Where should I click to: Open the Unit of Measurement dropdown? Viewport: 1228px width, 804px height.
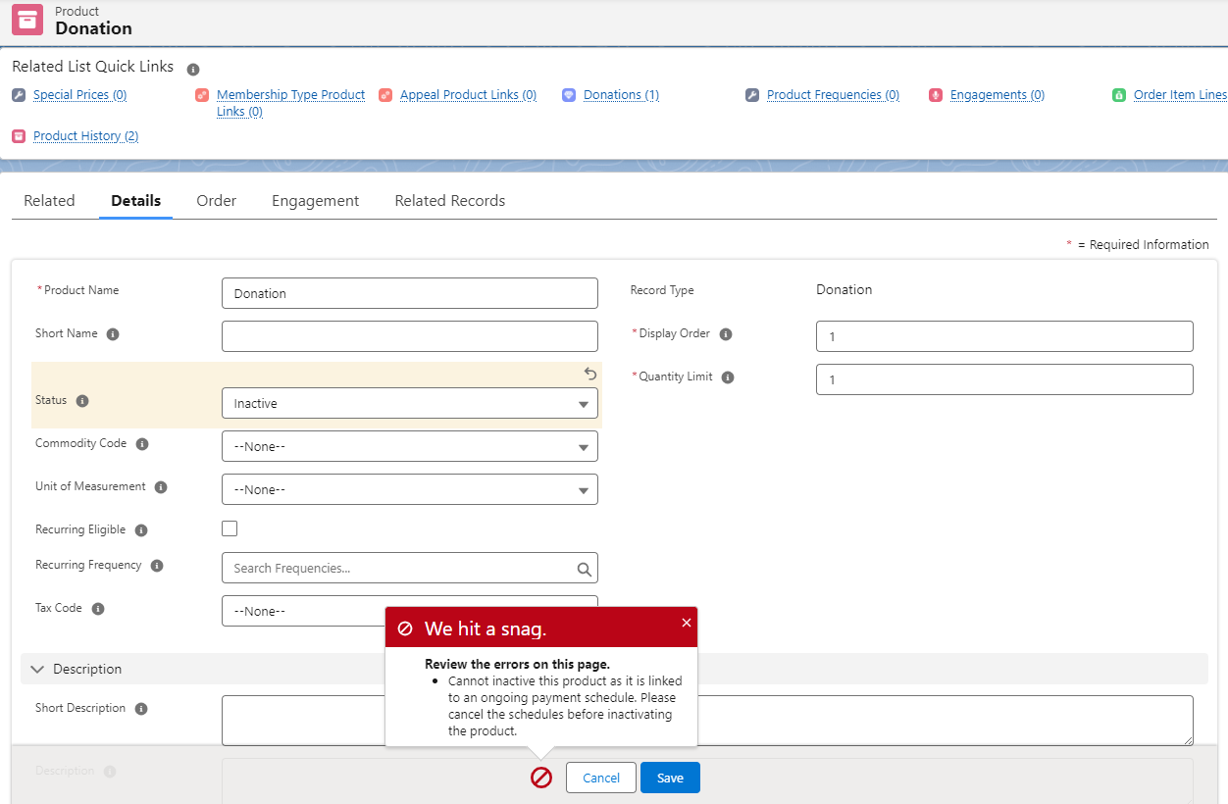409,489
